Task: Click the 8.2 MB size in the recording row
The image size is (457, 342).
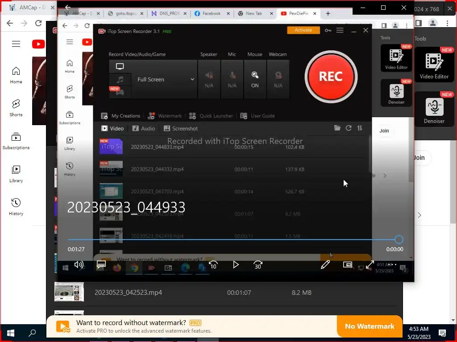Action: click(302, 293)
